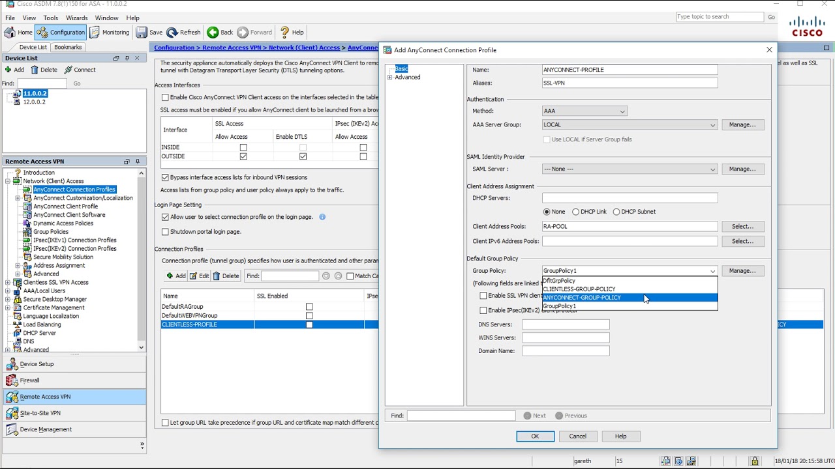
Task: Open Device Management section
Action: click(x=74, y=429)
